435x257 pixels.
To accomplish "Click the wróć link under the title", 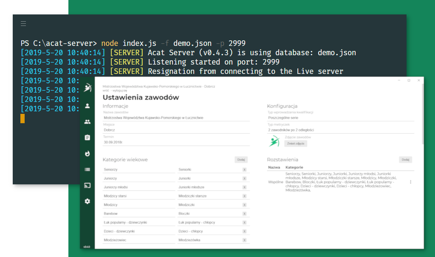I will (106, 91).
